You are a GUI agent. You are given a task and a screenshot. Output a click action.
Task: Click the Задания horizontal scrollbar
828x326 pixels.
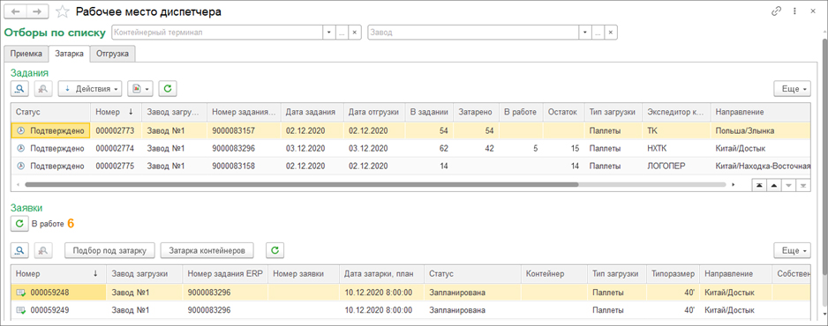click(x=302, y=185)
